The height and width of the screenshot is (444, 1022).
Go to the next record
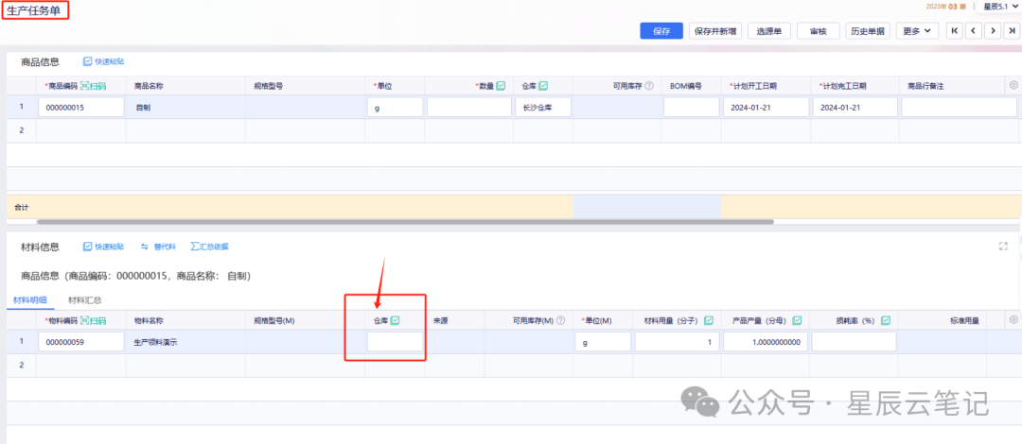993,30
